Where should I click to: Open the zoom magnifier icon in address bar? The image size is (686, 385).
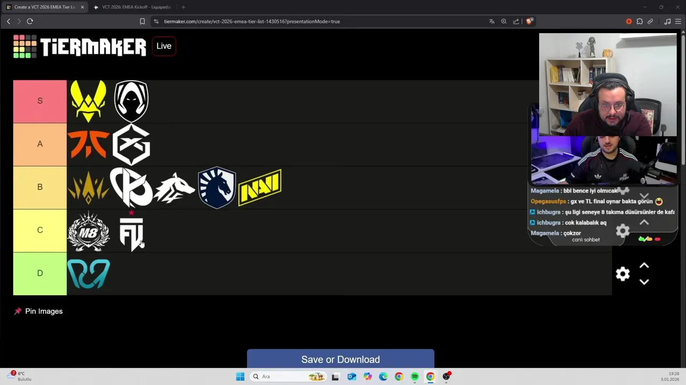point(504,21)
